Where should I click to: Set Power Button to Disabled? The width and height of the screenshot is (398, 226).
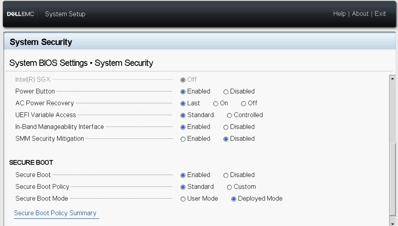(x=226, y=91)
